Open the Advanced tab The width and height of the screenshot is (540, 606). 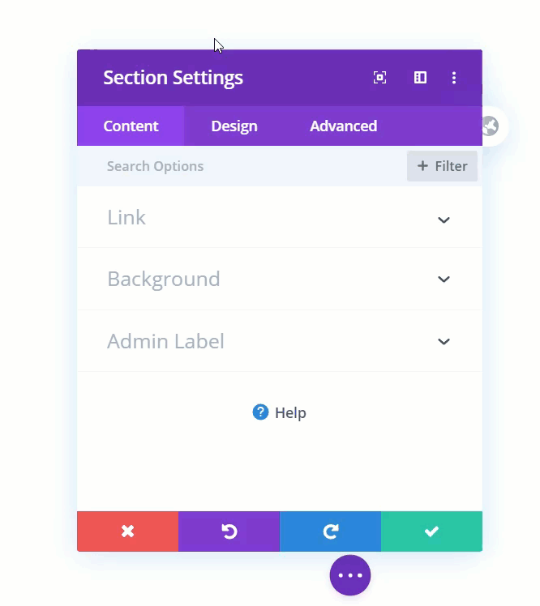pyautogui.click(x=343, y=126)
